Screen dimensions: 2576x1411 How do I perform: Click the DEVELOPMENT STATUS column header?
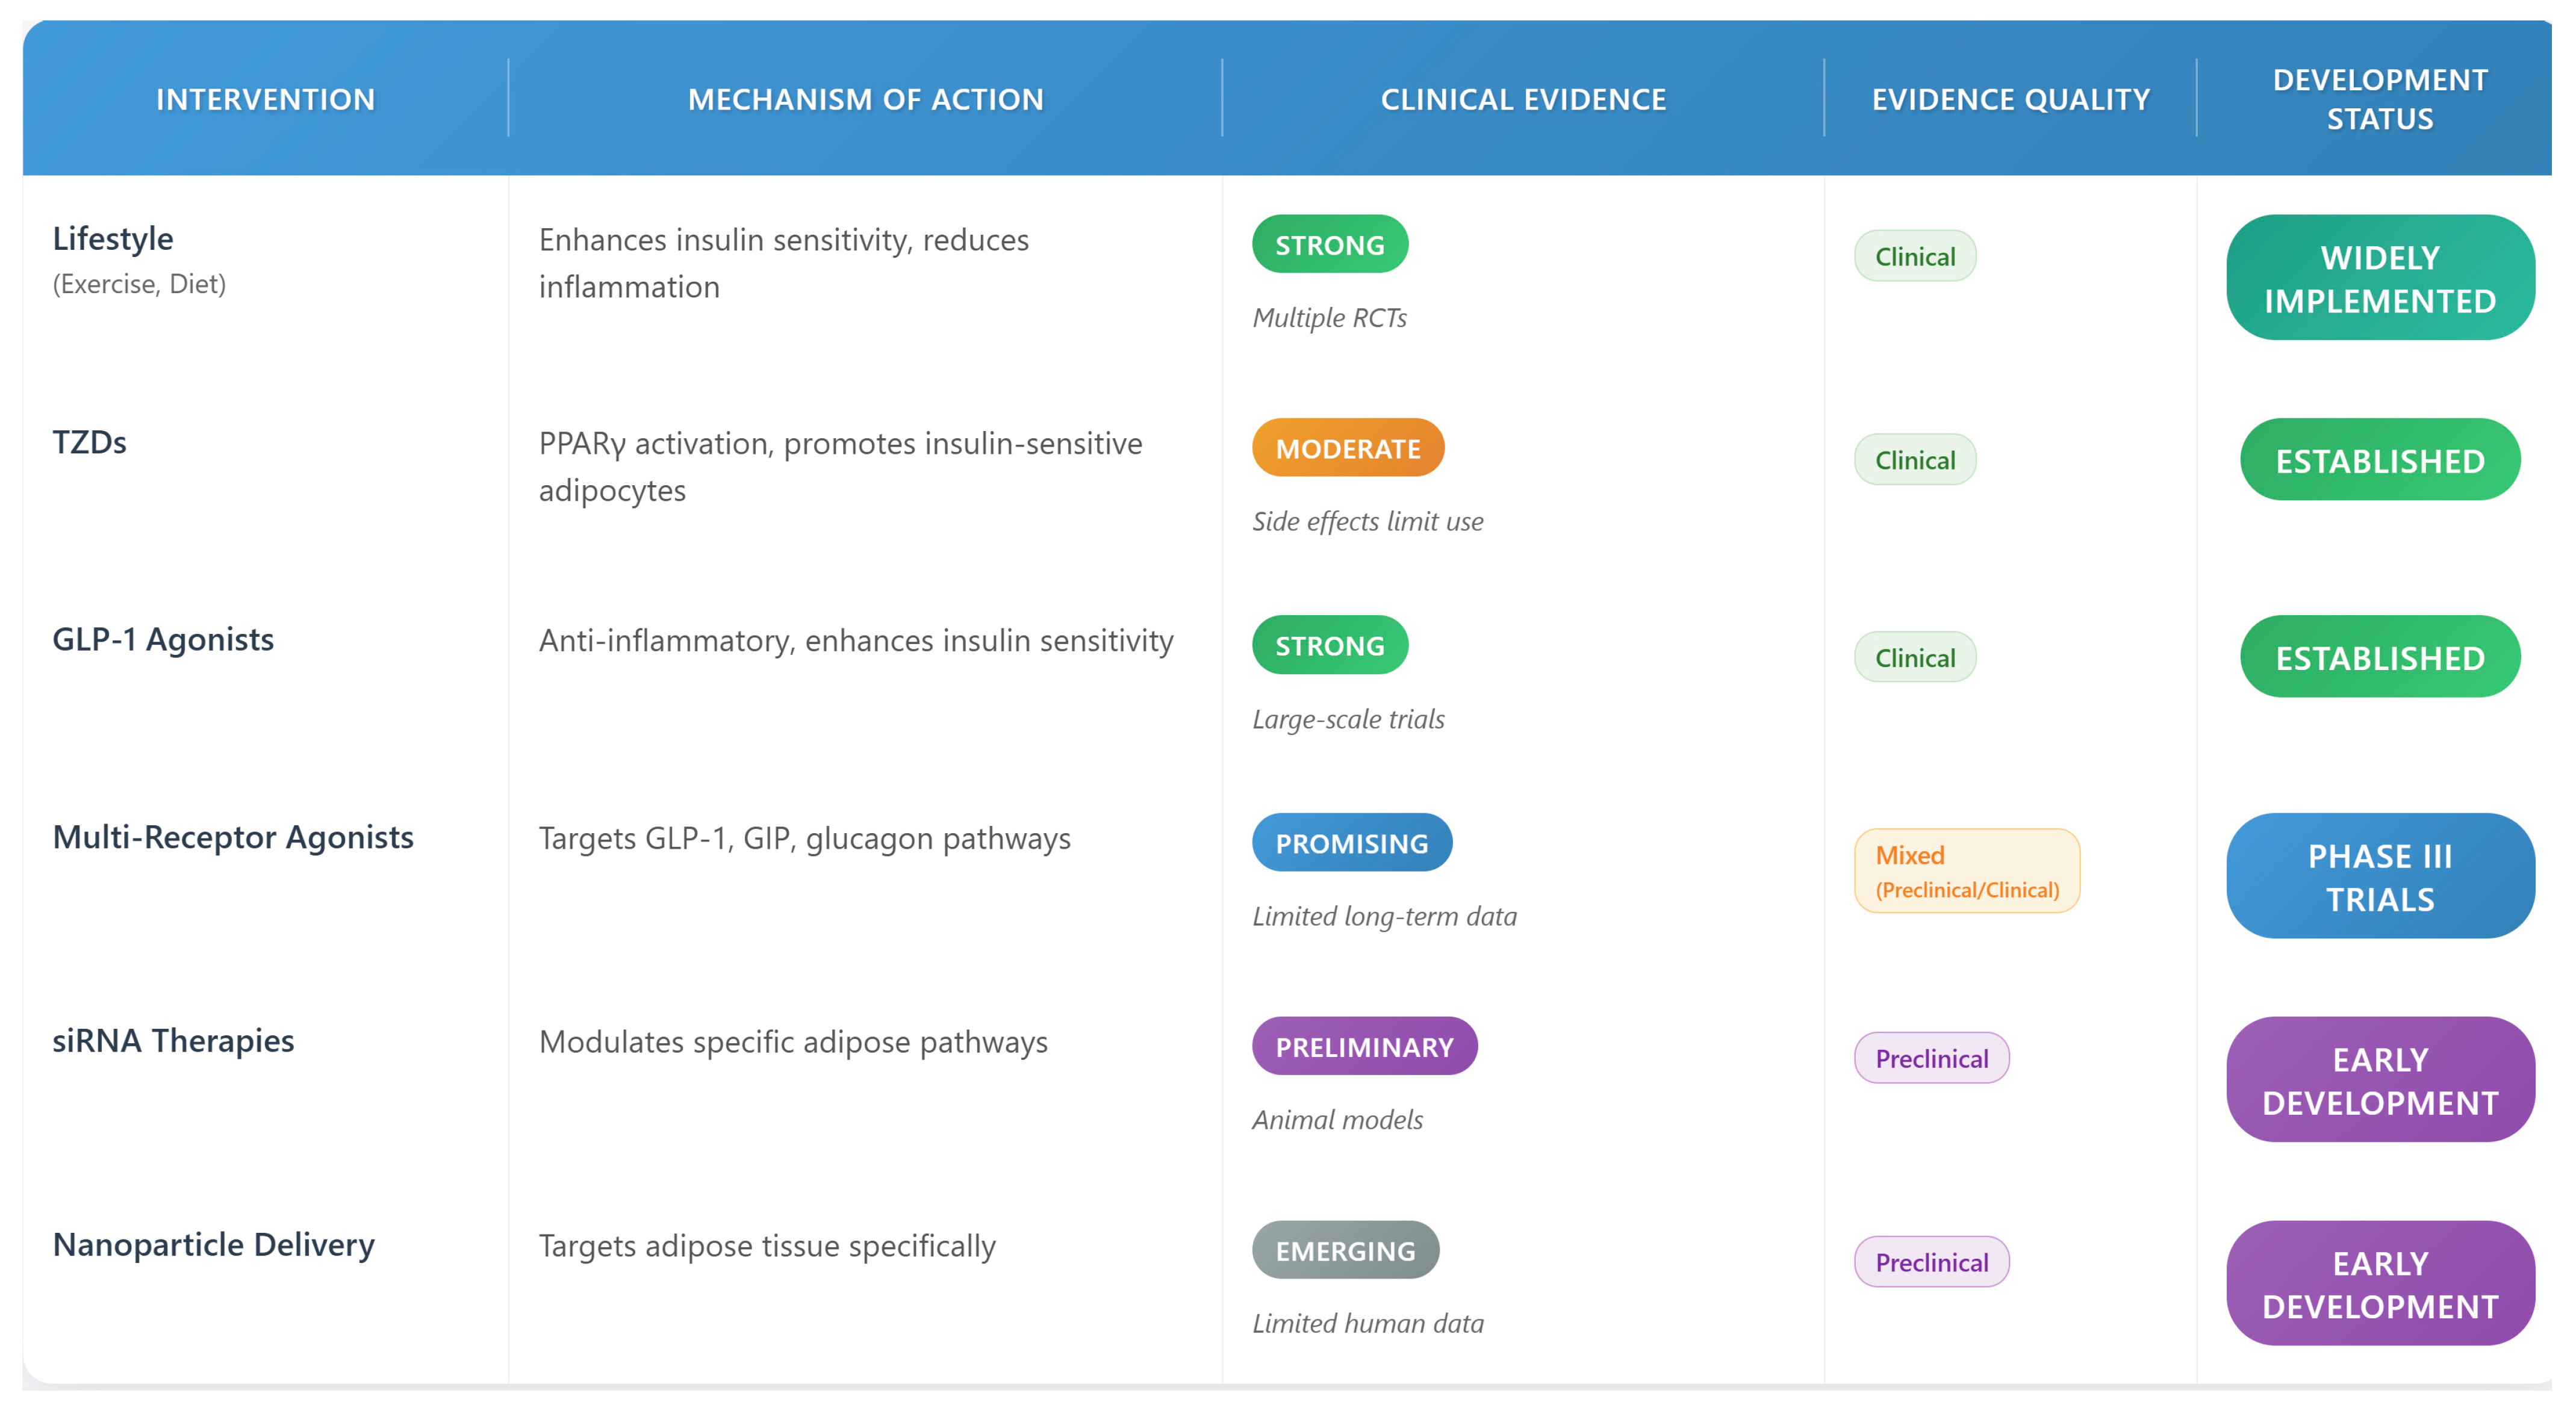2379,99
